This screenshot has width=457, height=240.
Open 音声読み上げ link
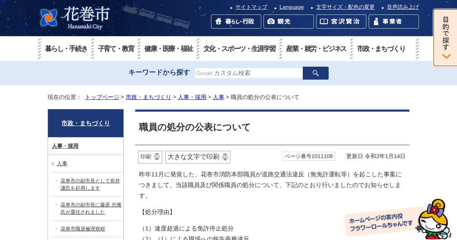(x=403, y=7)
